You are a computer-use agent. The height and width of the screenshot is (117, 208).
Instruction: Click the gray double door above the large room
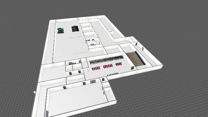click(x=93, y=82)
